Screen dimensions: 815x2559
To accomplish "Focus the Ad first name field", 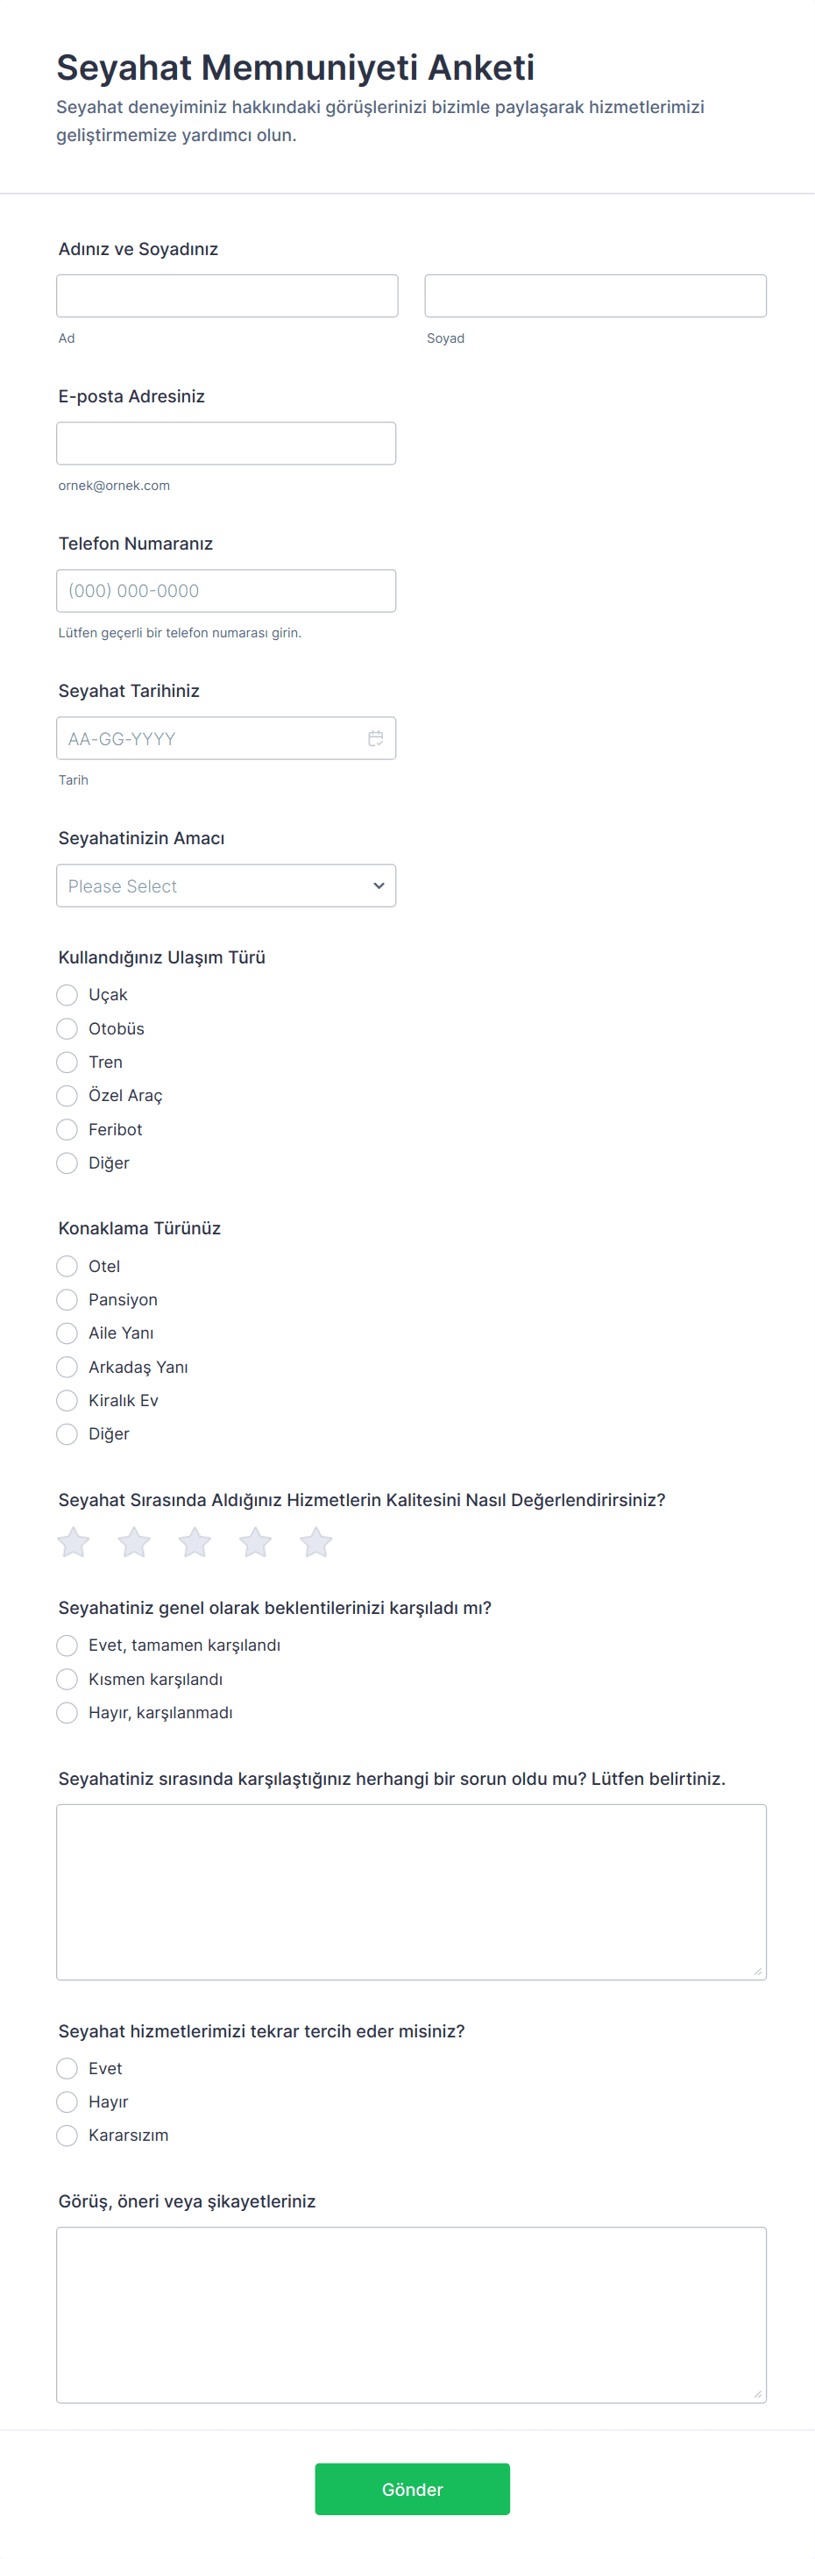I will (227, 296).
